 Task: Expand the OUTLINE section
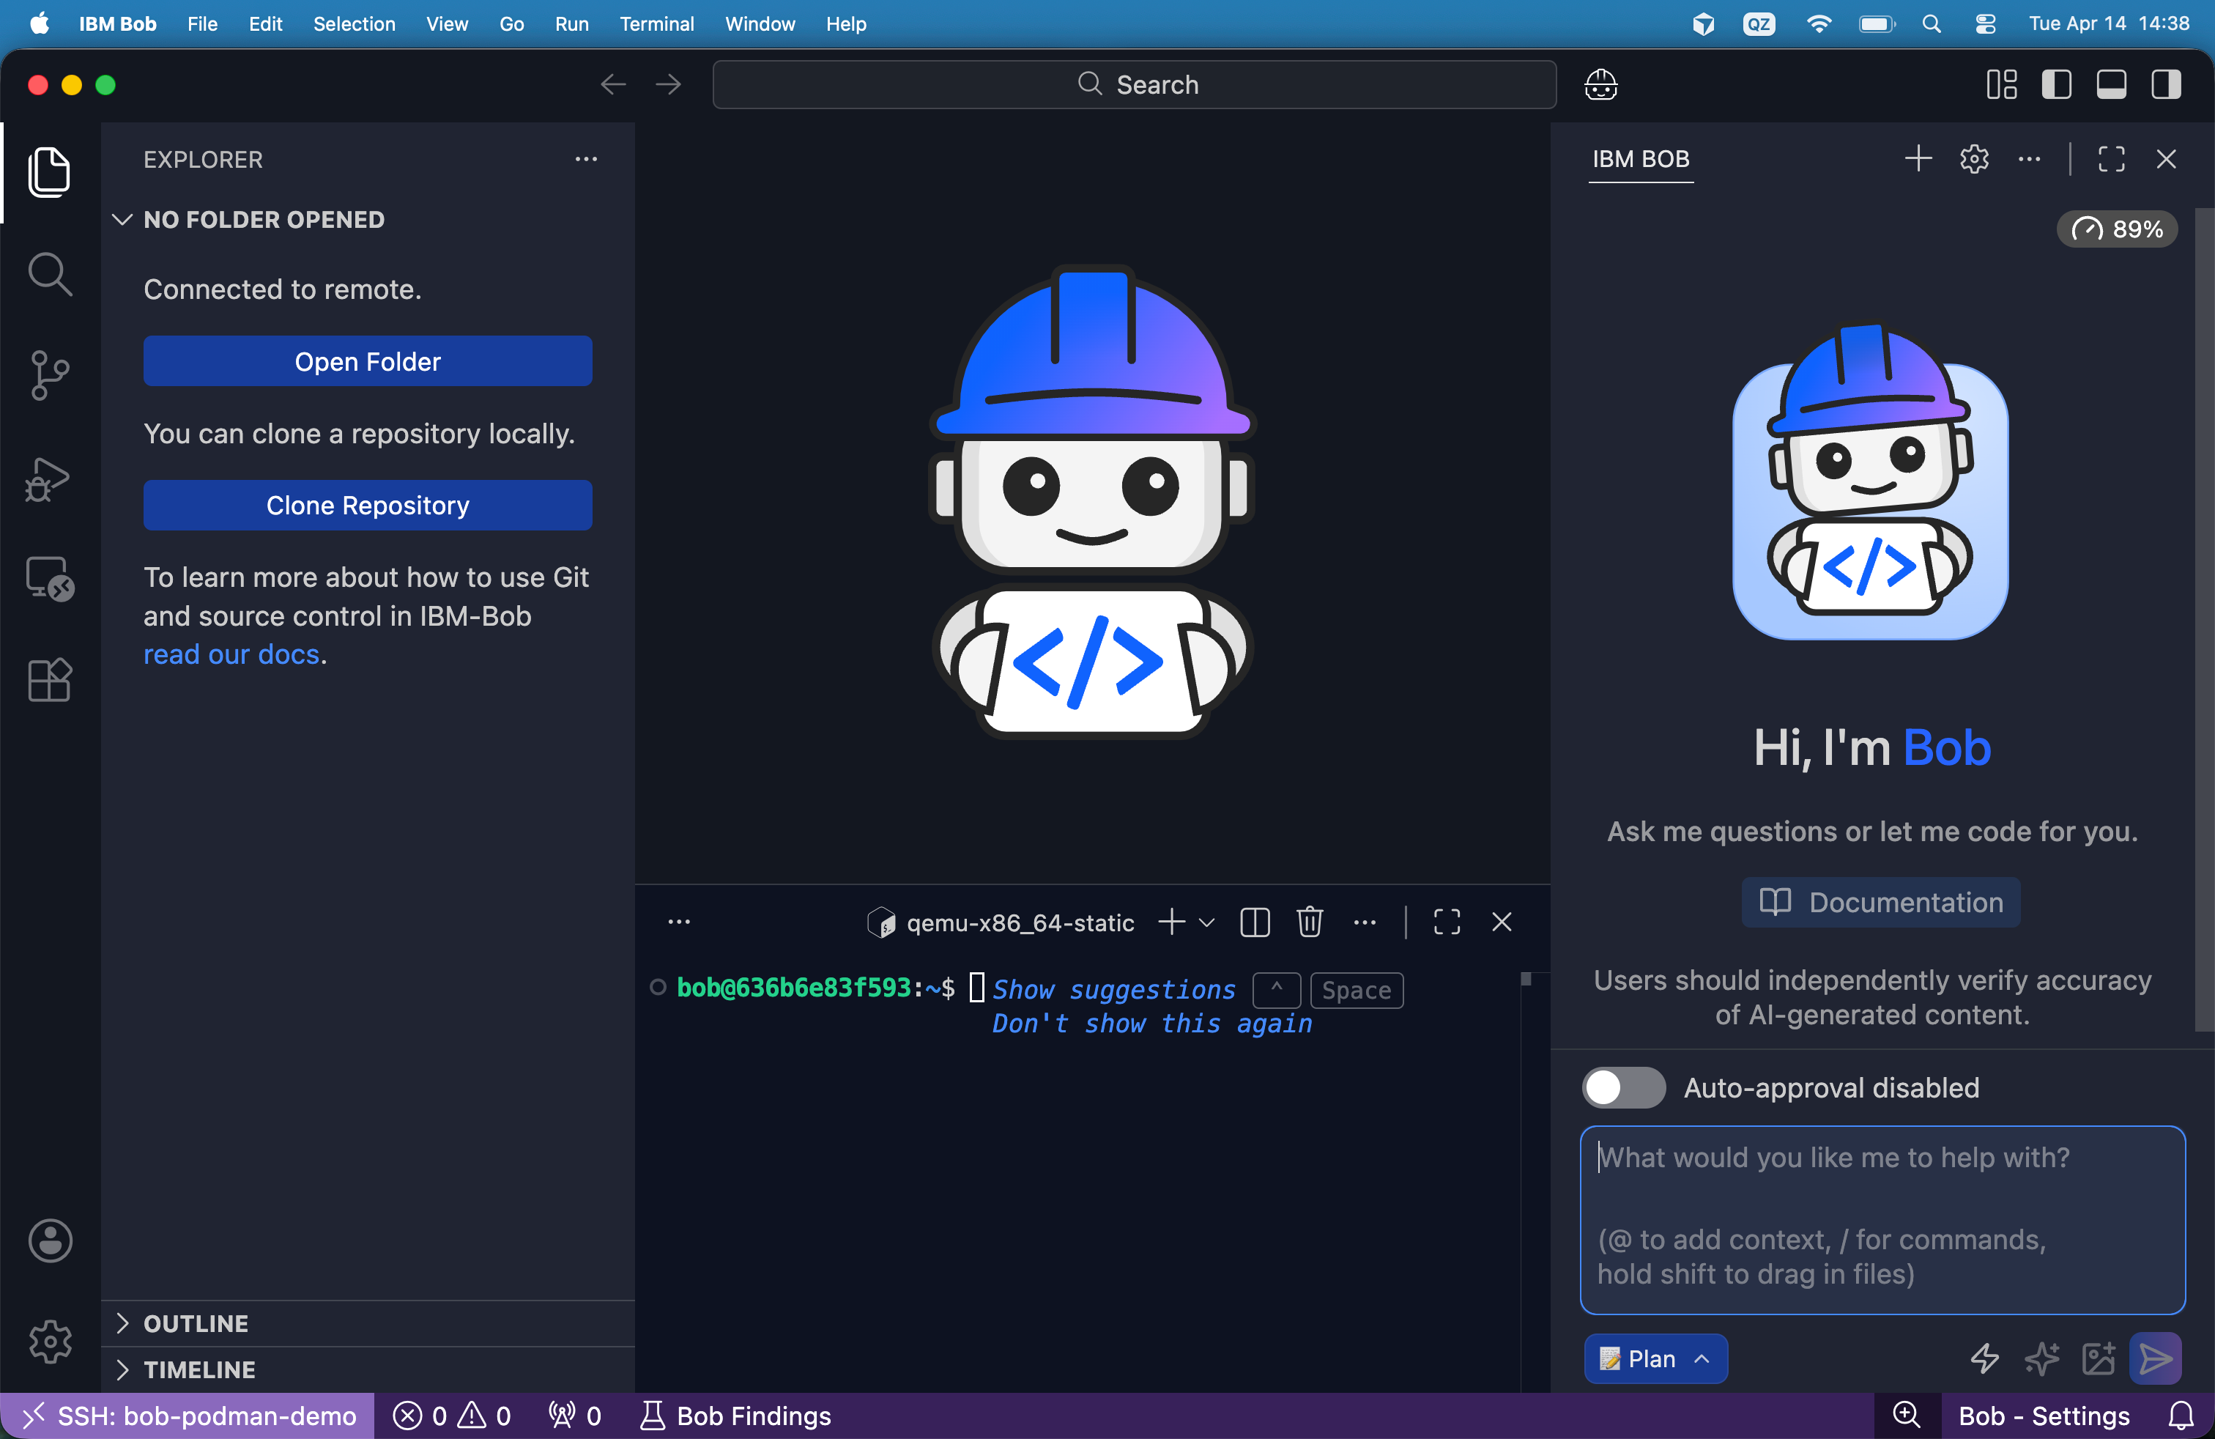[x=196, y=1323]
